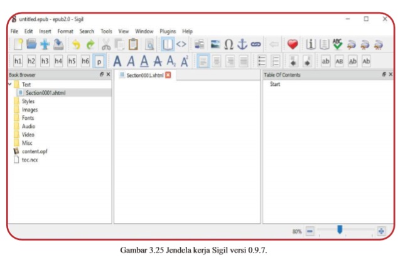Generate Table of Contents icon

click(324, 44)
